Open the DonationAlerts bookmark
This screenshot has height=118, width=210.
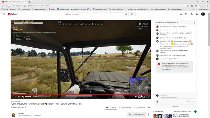[x=24, y=9]
